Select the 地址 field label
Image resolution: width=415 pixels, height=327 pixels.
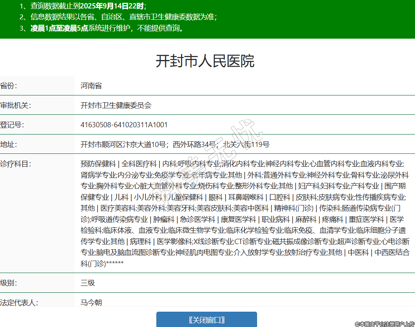point(8,144)
